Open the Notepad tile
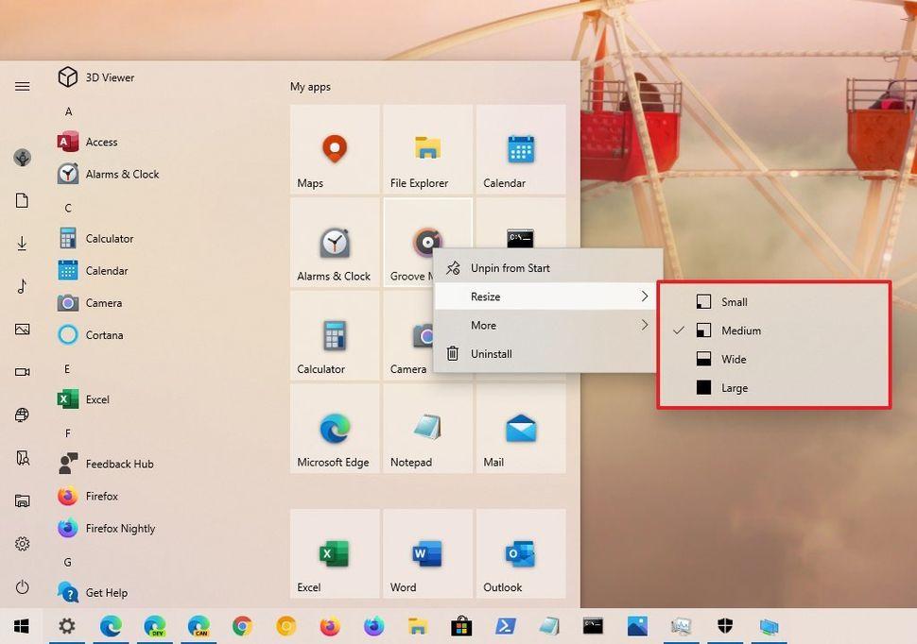917x644 pixels. click(427, 428)
